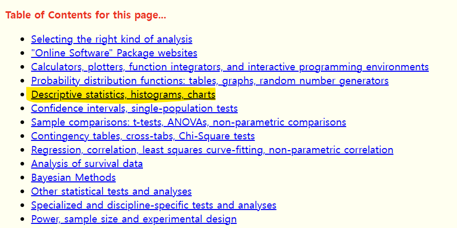457x228 pixels.
Task: Open the Selecting the right kind of analysis link
Action: coord(112,39)
